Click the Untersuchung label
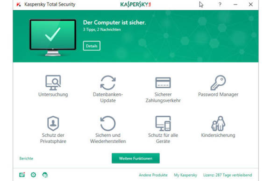Viewport: 271px width, 181px height. tap(53, 94)
